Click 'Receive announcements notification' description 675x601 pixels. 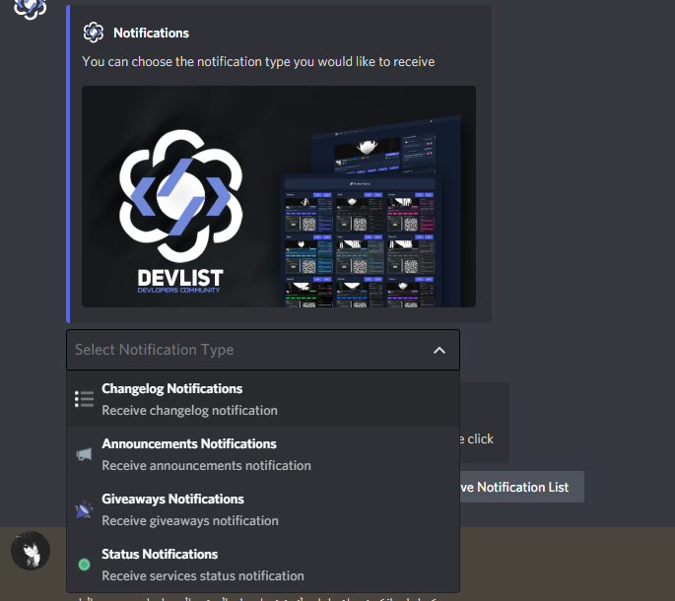206,465
